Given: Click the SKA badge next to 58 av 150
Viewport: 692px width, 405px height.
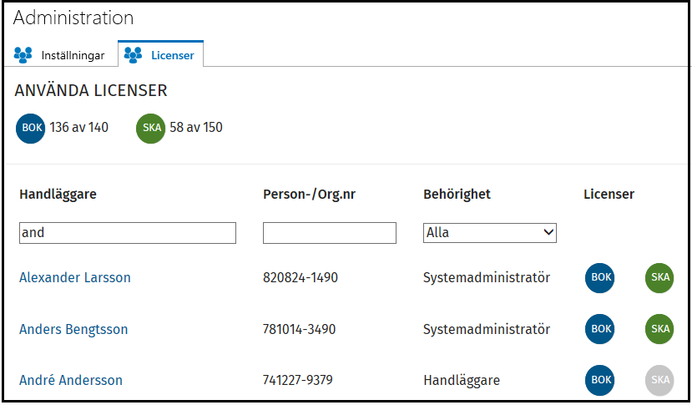Looking at the screenshot, I should [150, 128].
